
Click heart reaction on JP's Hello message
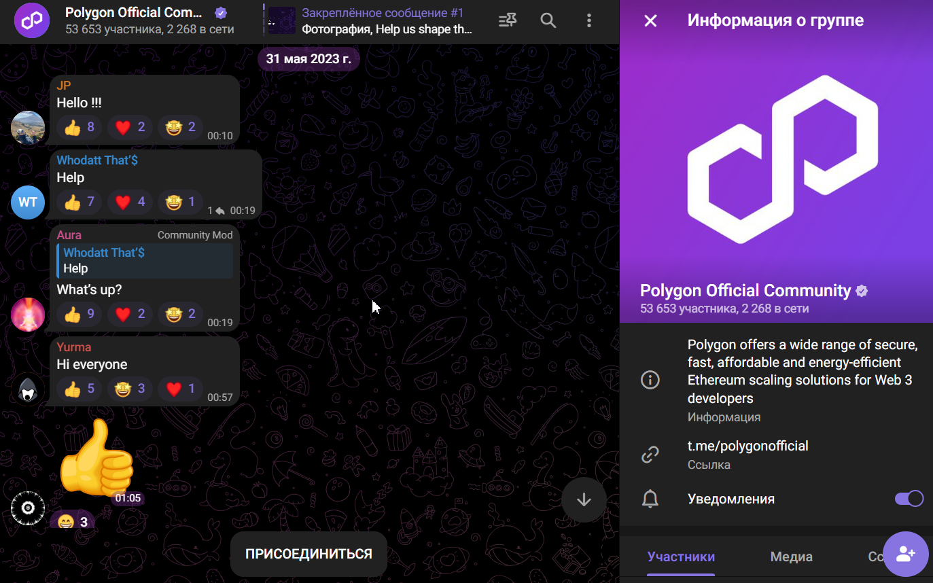click(x=130, y=127)
